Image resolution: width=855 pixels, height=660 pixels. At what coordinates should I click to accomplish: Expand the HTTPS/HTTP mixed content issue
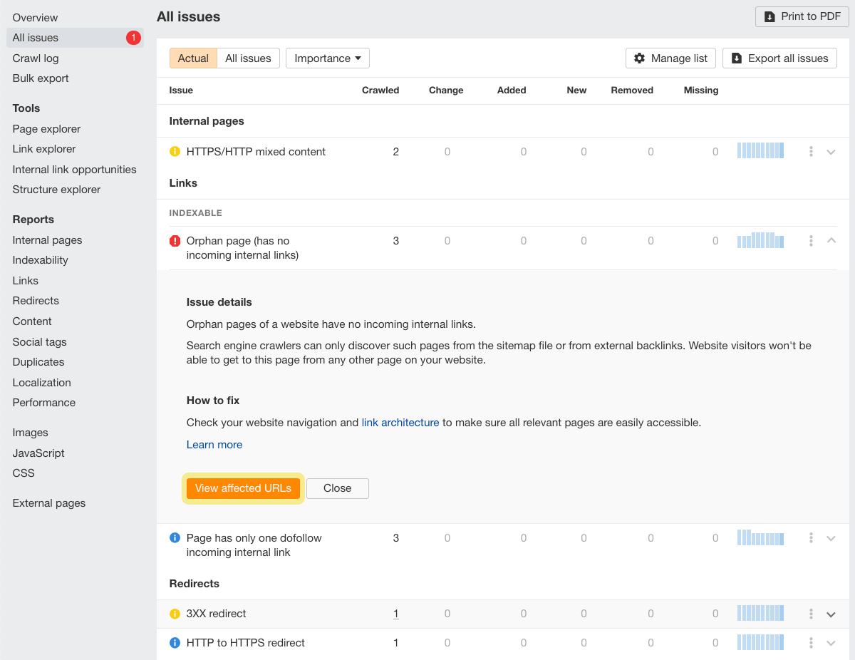point(831,151)
